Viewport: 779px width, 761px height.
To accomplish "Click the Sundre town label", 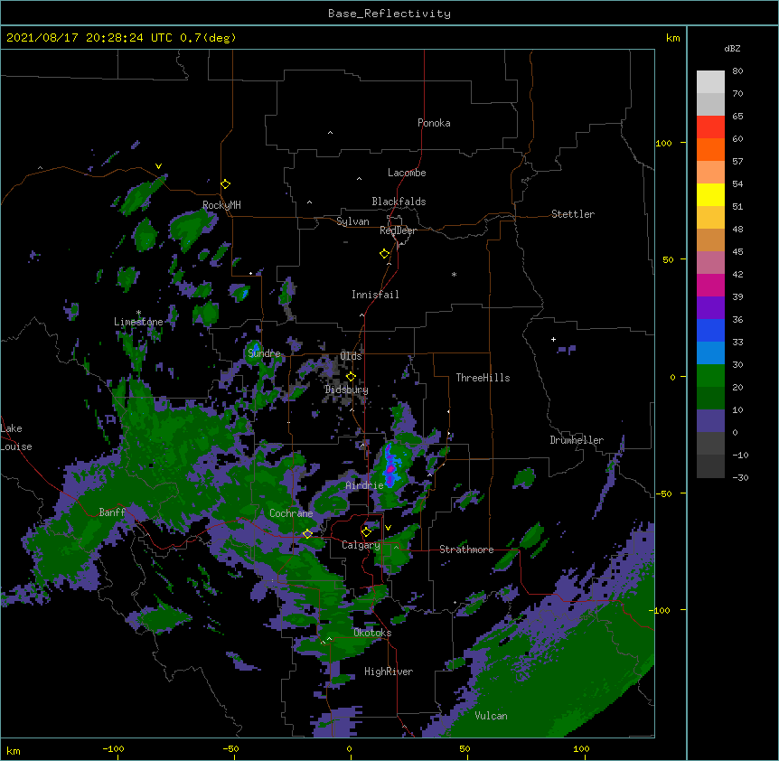I will (264, 353).
